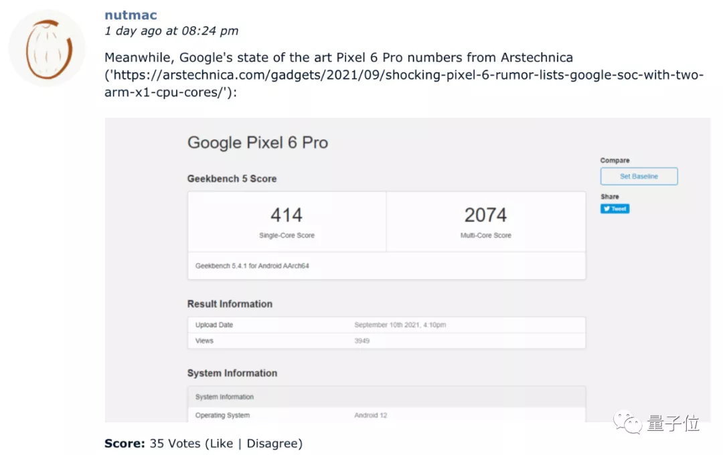
Task: Click the Set Baseline button
Action: pyautogui.click(x=638, y=176)
